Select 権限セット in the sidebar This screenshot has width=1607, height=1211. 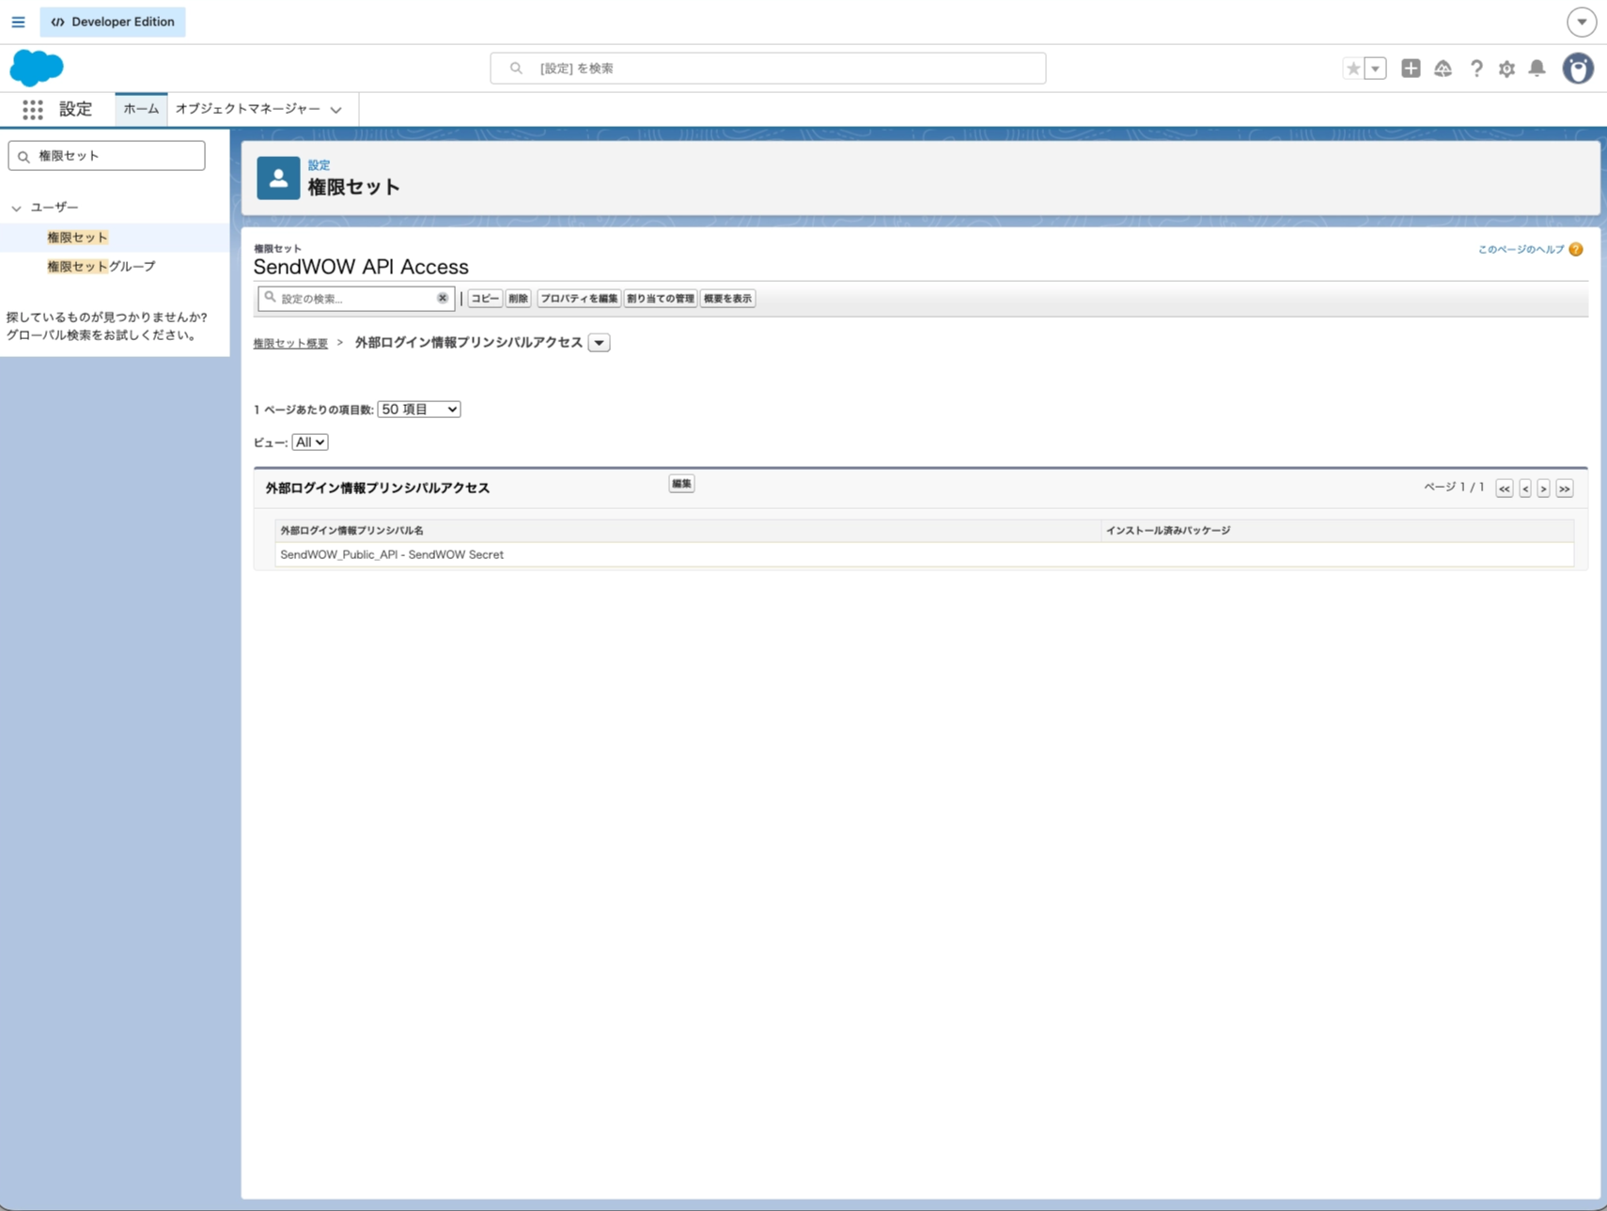(x=77, y=238)
